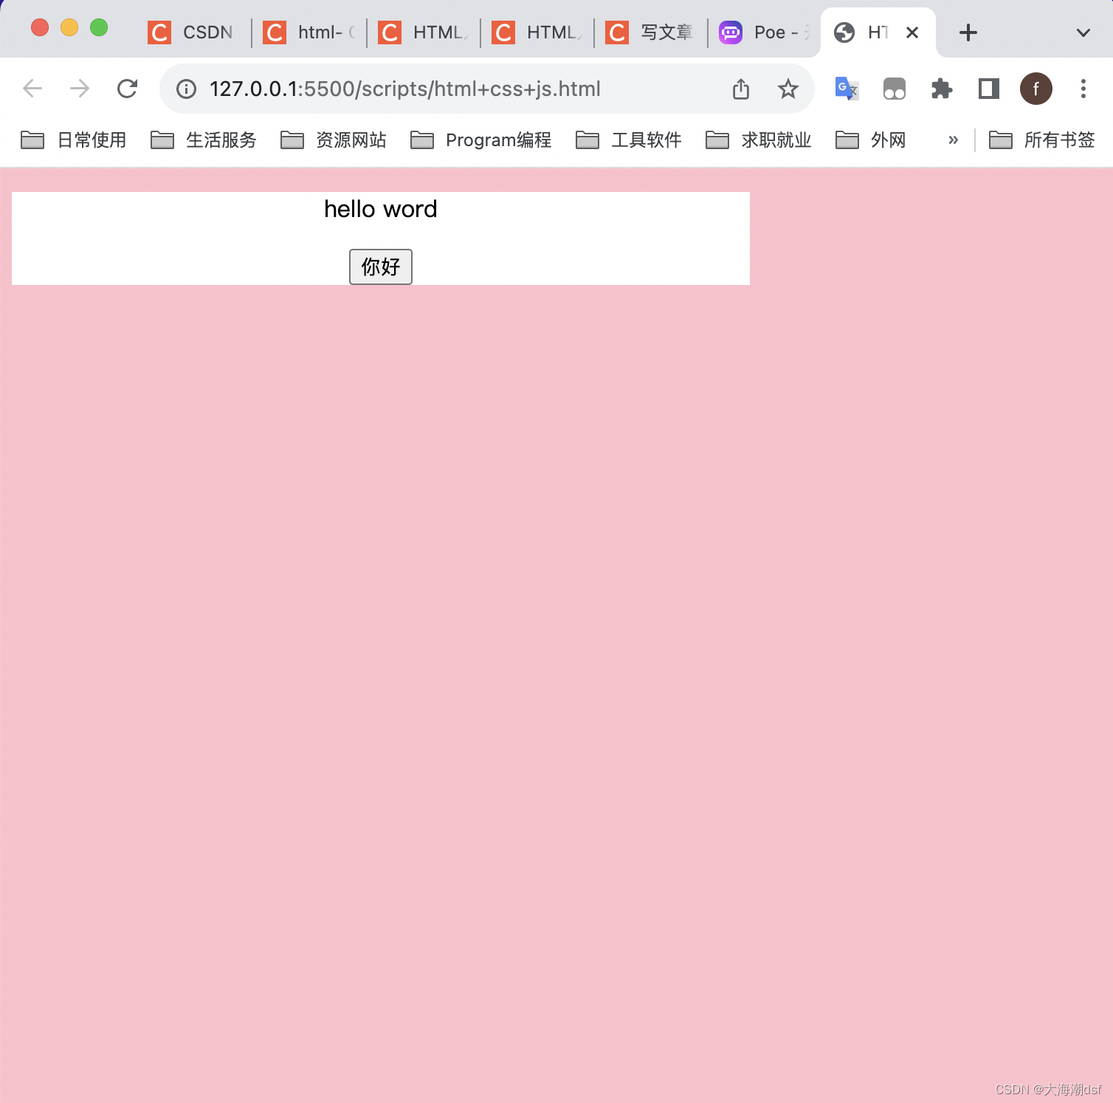Reload the current page

click(127, 88)
